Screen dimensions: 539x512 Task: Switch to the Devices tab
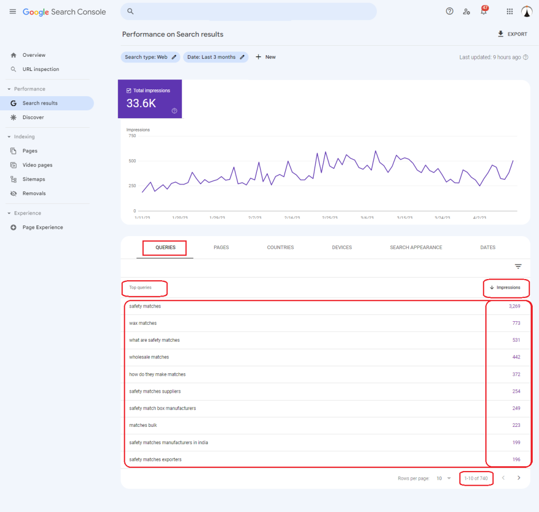pyautogui.click(x=342, y=247)
